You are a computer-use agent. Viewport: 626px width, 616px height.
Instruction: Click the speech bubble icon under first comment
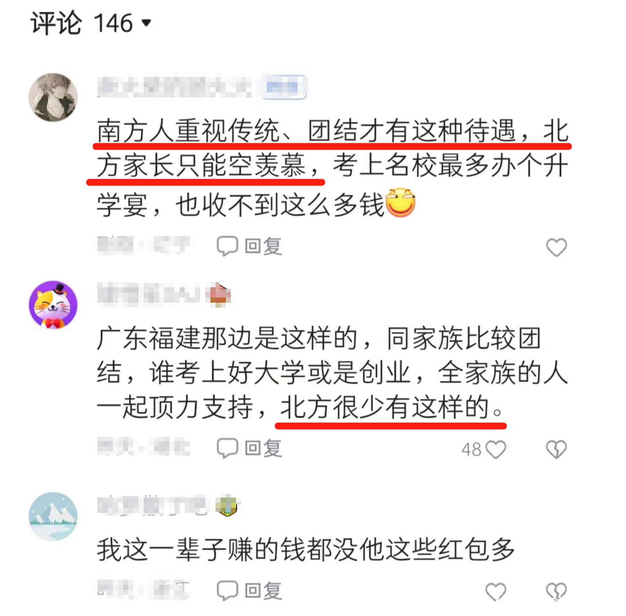[x=227, y=246]
